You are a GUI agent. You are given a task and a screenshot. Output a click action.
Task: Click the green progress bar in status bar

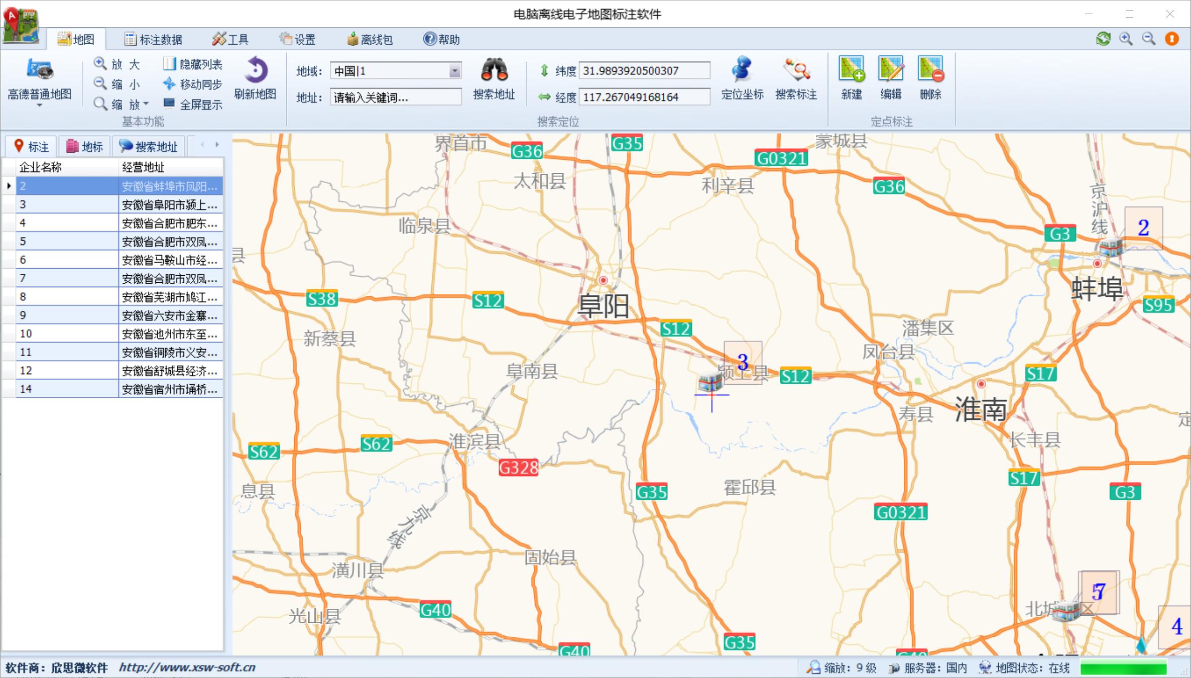point(1124,668)
